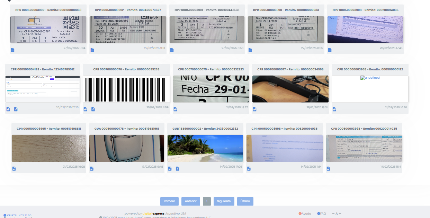Viewport: 430px width, 218px height.
Task: Click the date 25/02/2025 11:59
Action: point(158,108)
